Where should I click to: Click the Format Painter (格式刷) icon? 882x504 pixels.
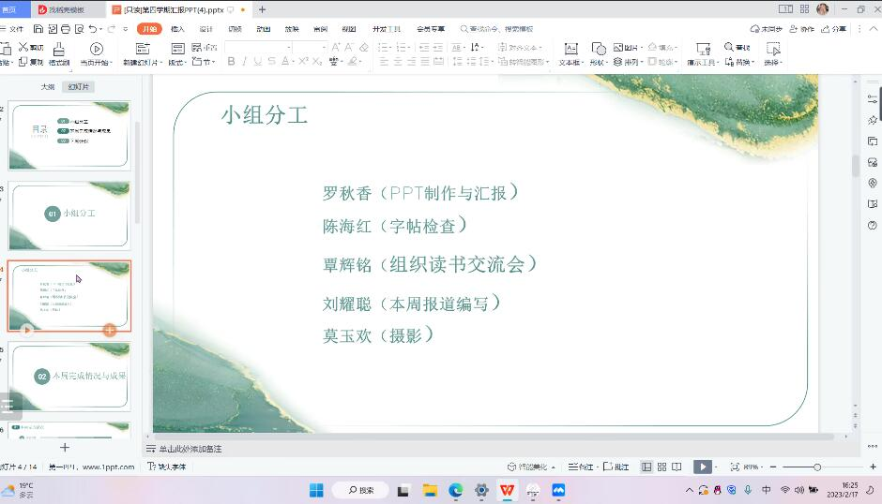click(58, 53)
